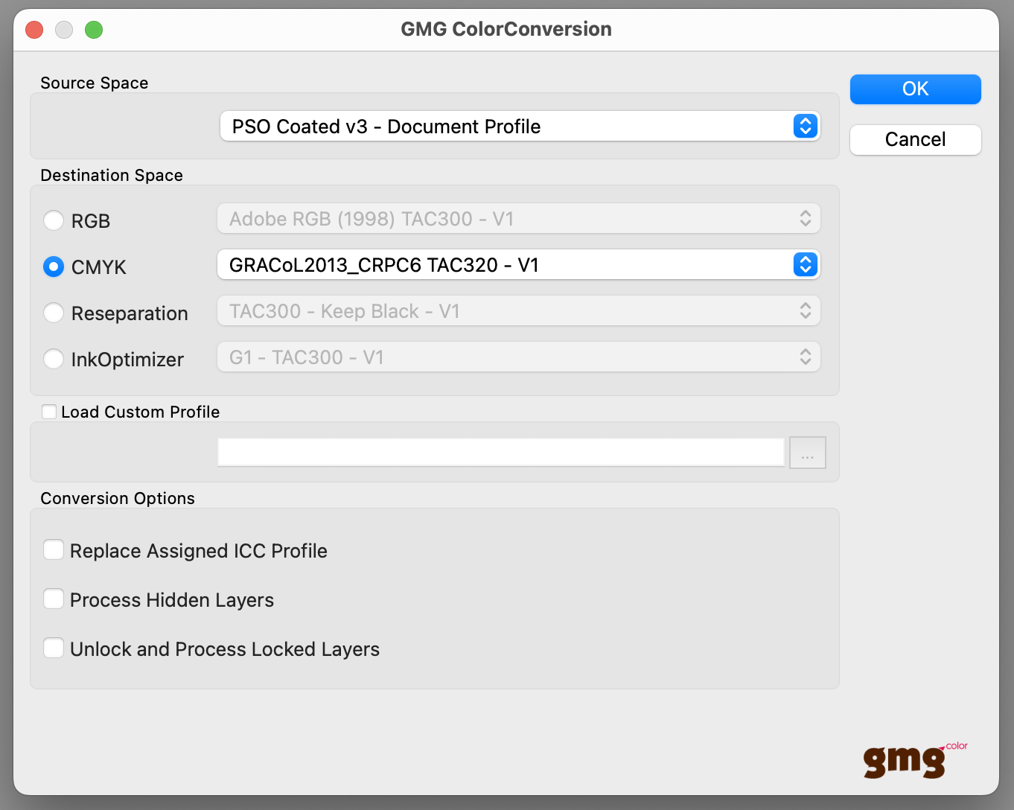Check Process Hidden Layers

click(x=54, y=599)
